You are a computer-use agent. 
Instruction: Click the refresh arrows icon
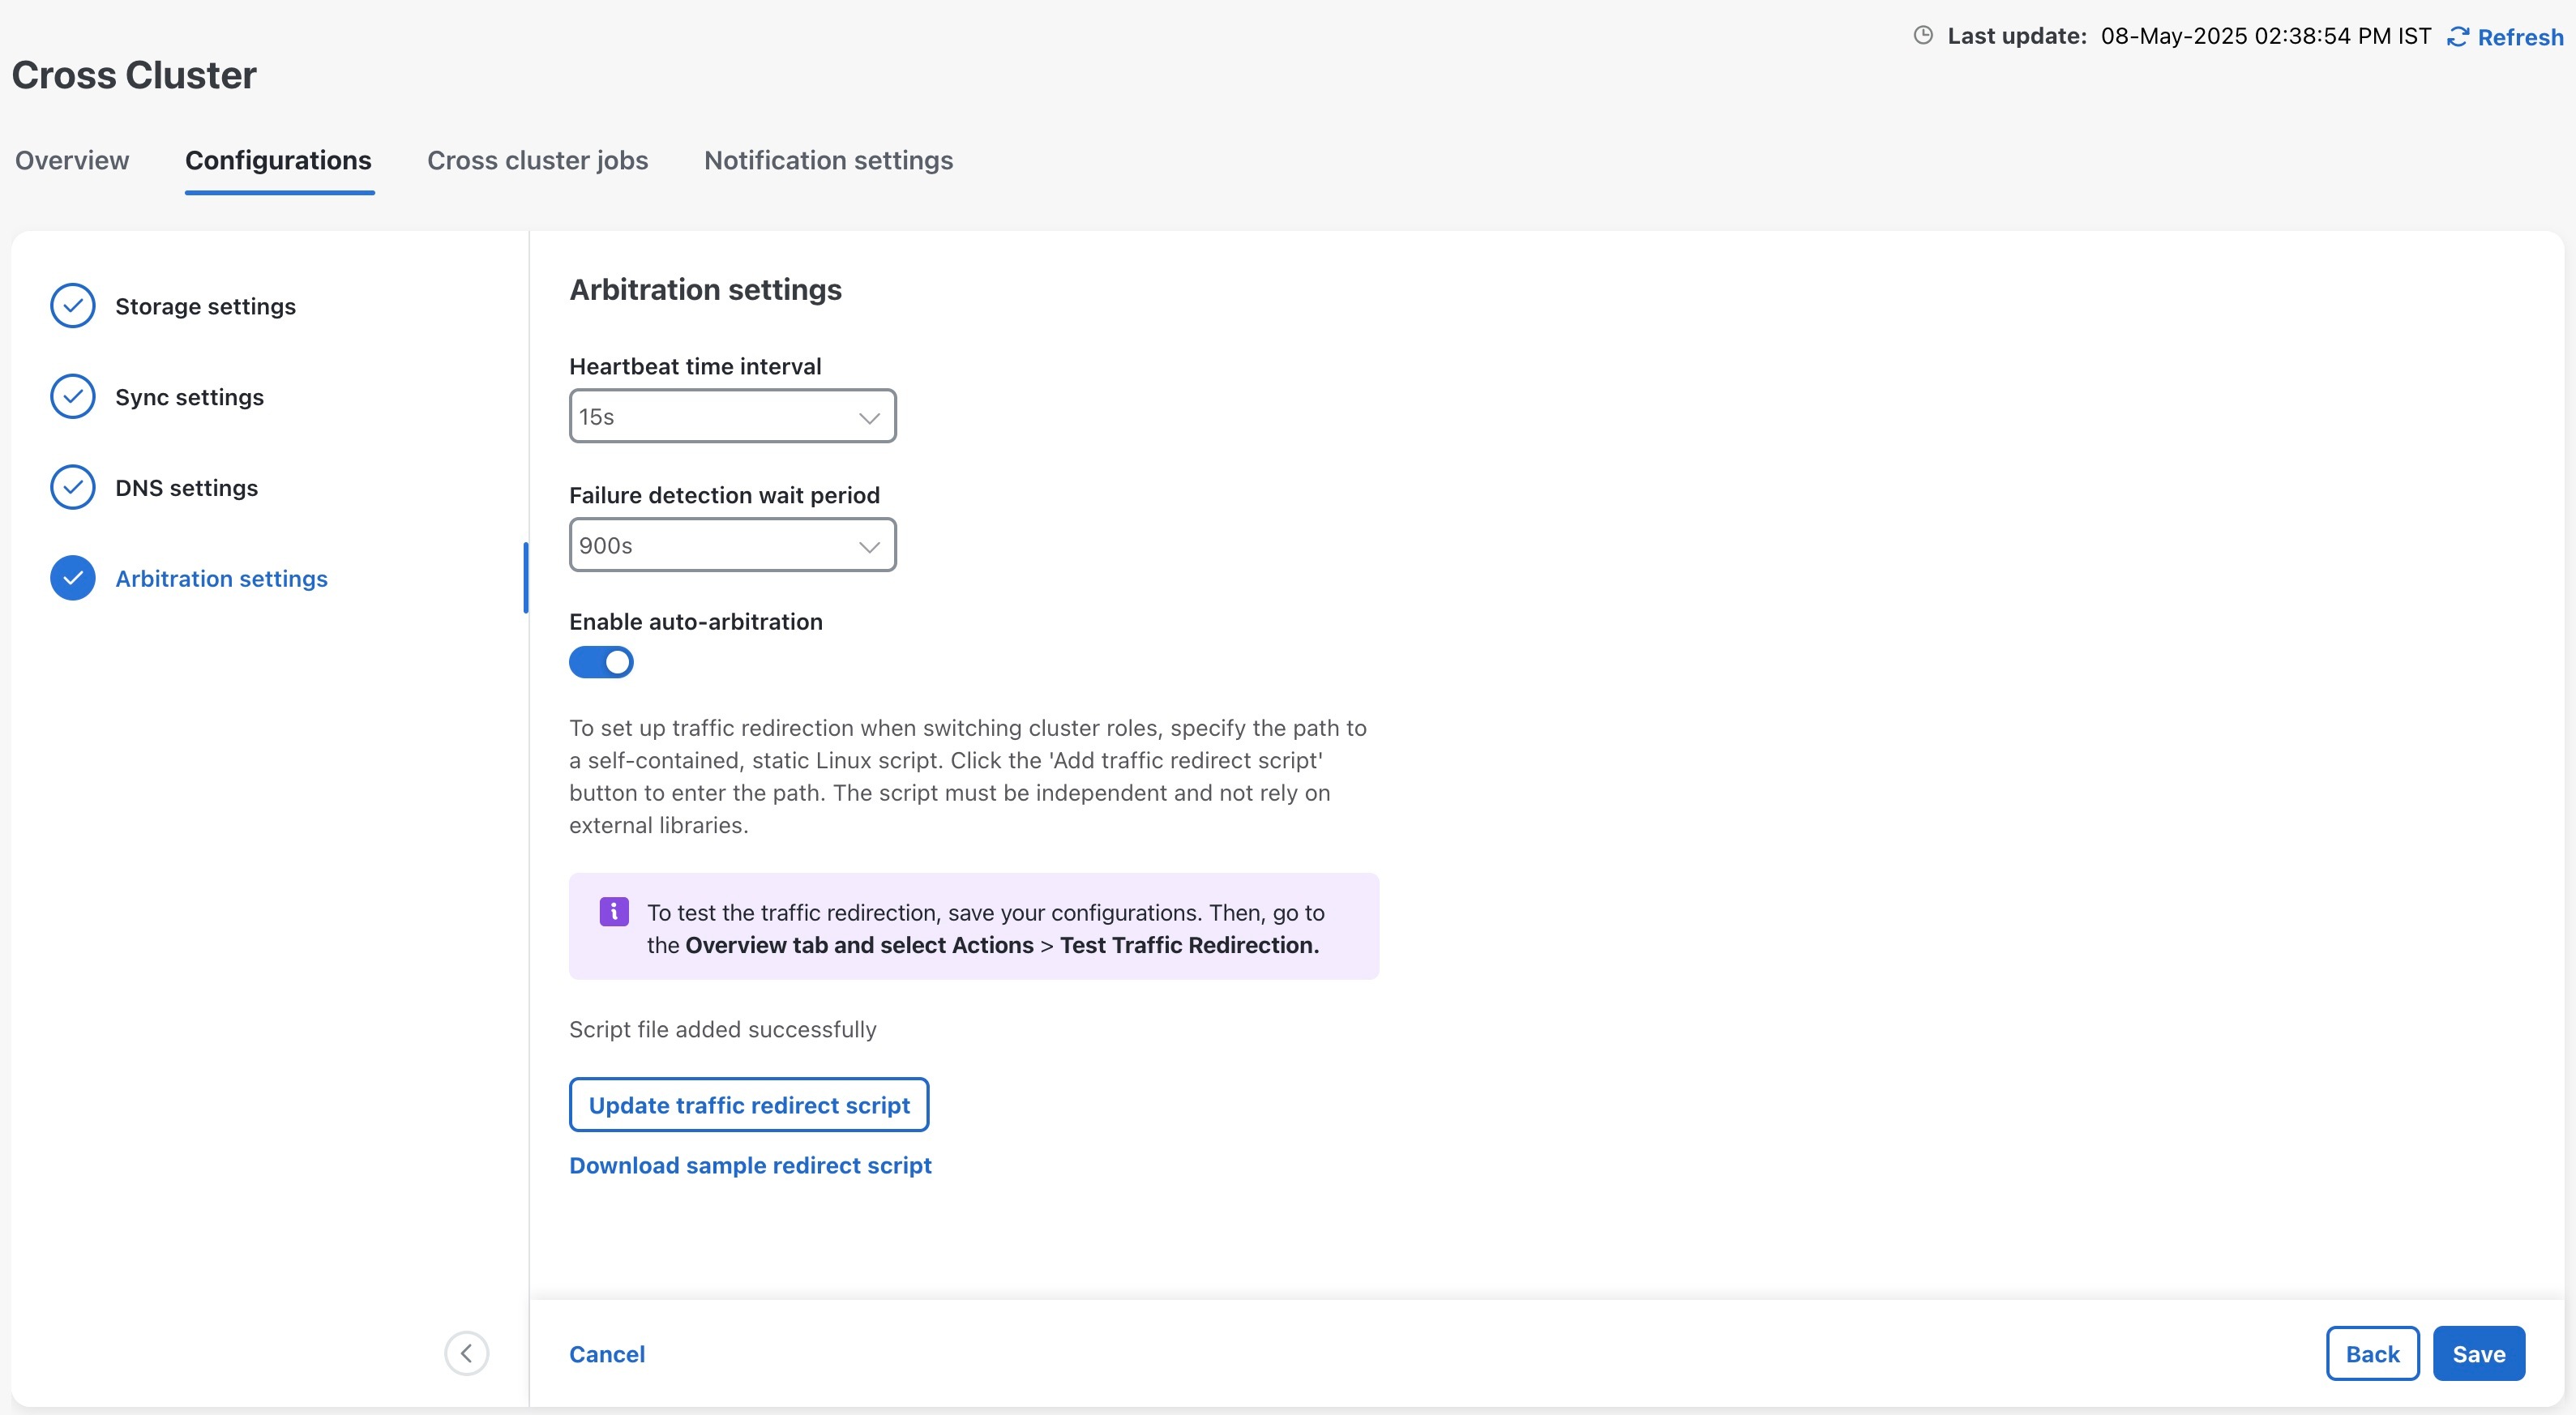tap(2457, 37)
